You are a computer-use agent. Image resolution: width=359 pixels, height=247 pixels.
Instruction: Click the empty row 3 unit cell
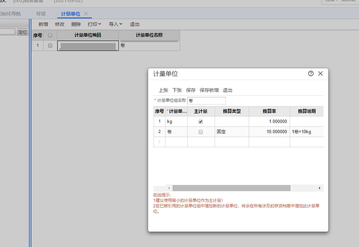coord(176,142)
